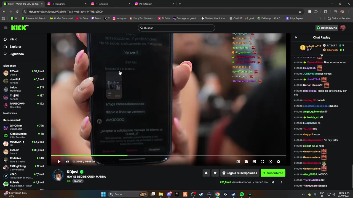
Task: Expand hidden bookmarks overflow chevron
Action: coord(320,18)
